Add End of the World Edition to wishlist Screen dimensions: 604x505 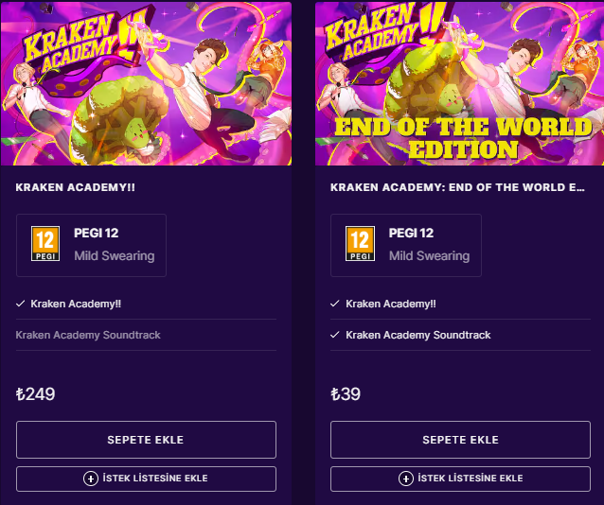(460, 479)
